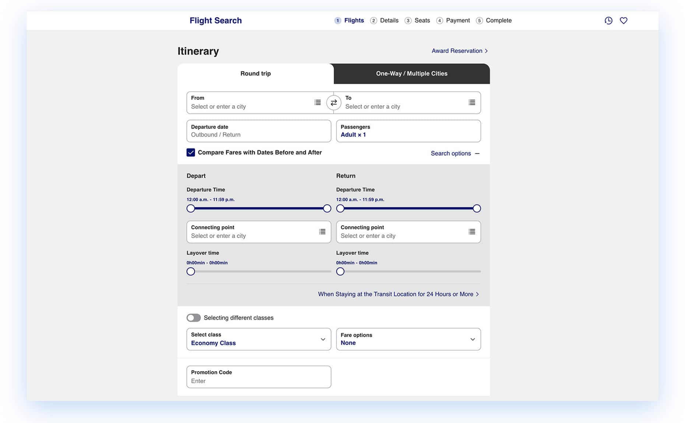Open favorites with the heart icon
This screenshot has width=685, height=423.
(623, 21)
